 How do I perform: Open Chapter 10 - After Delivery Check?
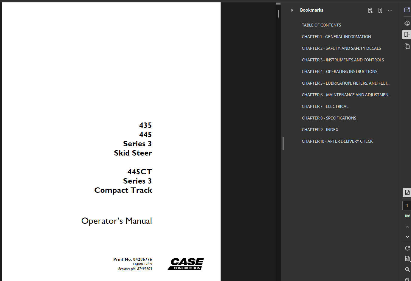pyautogui.click(x=337, y=141)
